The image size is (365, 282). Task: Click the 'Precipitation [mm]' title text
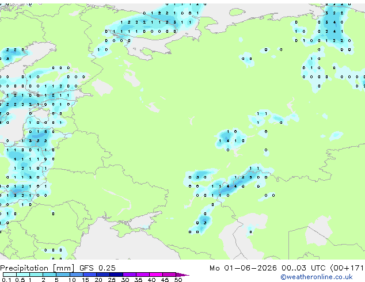coord(37,268)
